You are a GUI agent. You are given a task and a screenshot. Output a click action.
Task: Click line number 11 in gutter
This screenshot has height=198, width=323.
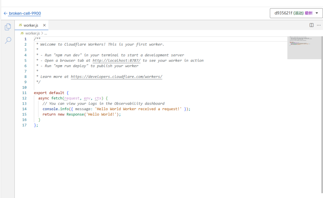point(25,93)
